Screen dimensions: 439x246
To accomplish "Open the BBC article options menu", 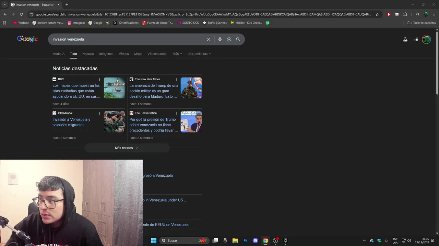I will pyautogui.click(x=99, y=79).
